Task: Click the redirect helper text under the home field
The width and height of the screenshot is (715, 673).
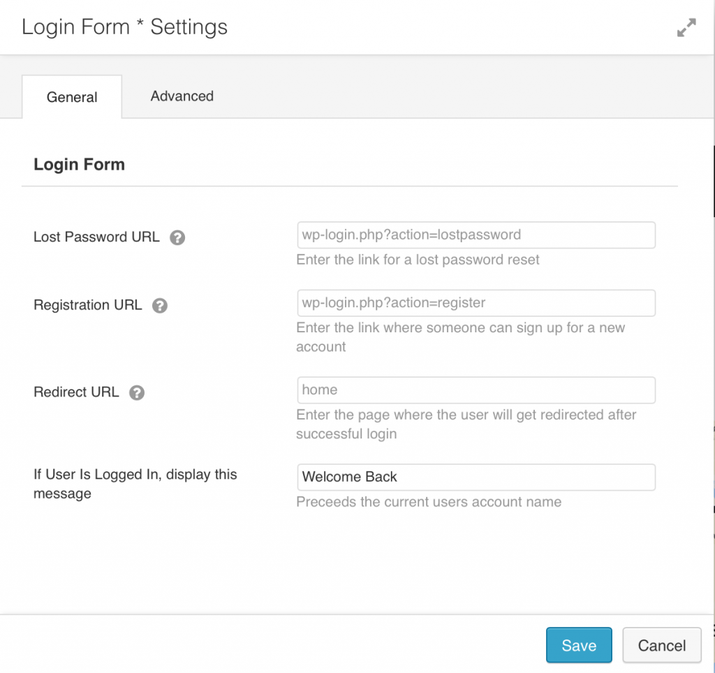Action: (468, 415)
